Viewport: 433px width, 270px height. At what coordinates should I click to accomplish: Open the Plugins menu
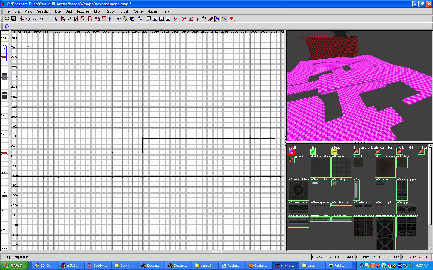pos(152,11)
